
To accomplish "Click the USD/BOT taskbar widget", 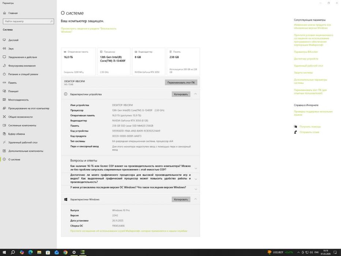I will 280,252.
